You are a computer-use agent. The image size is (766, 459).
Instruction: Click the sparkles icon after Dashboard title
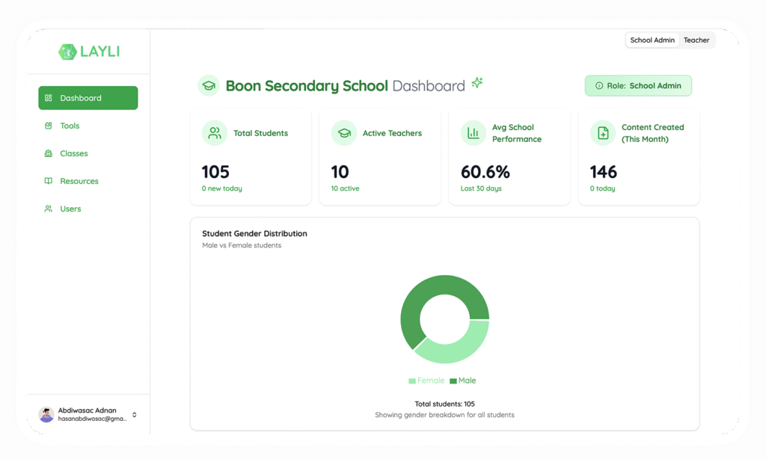[x=477, y=83]
